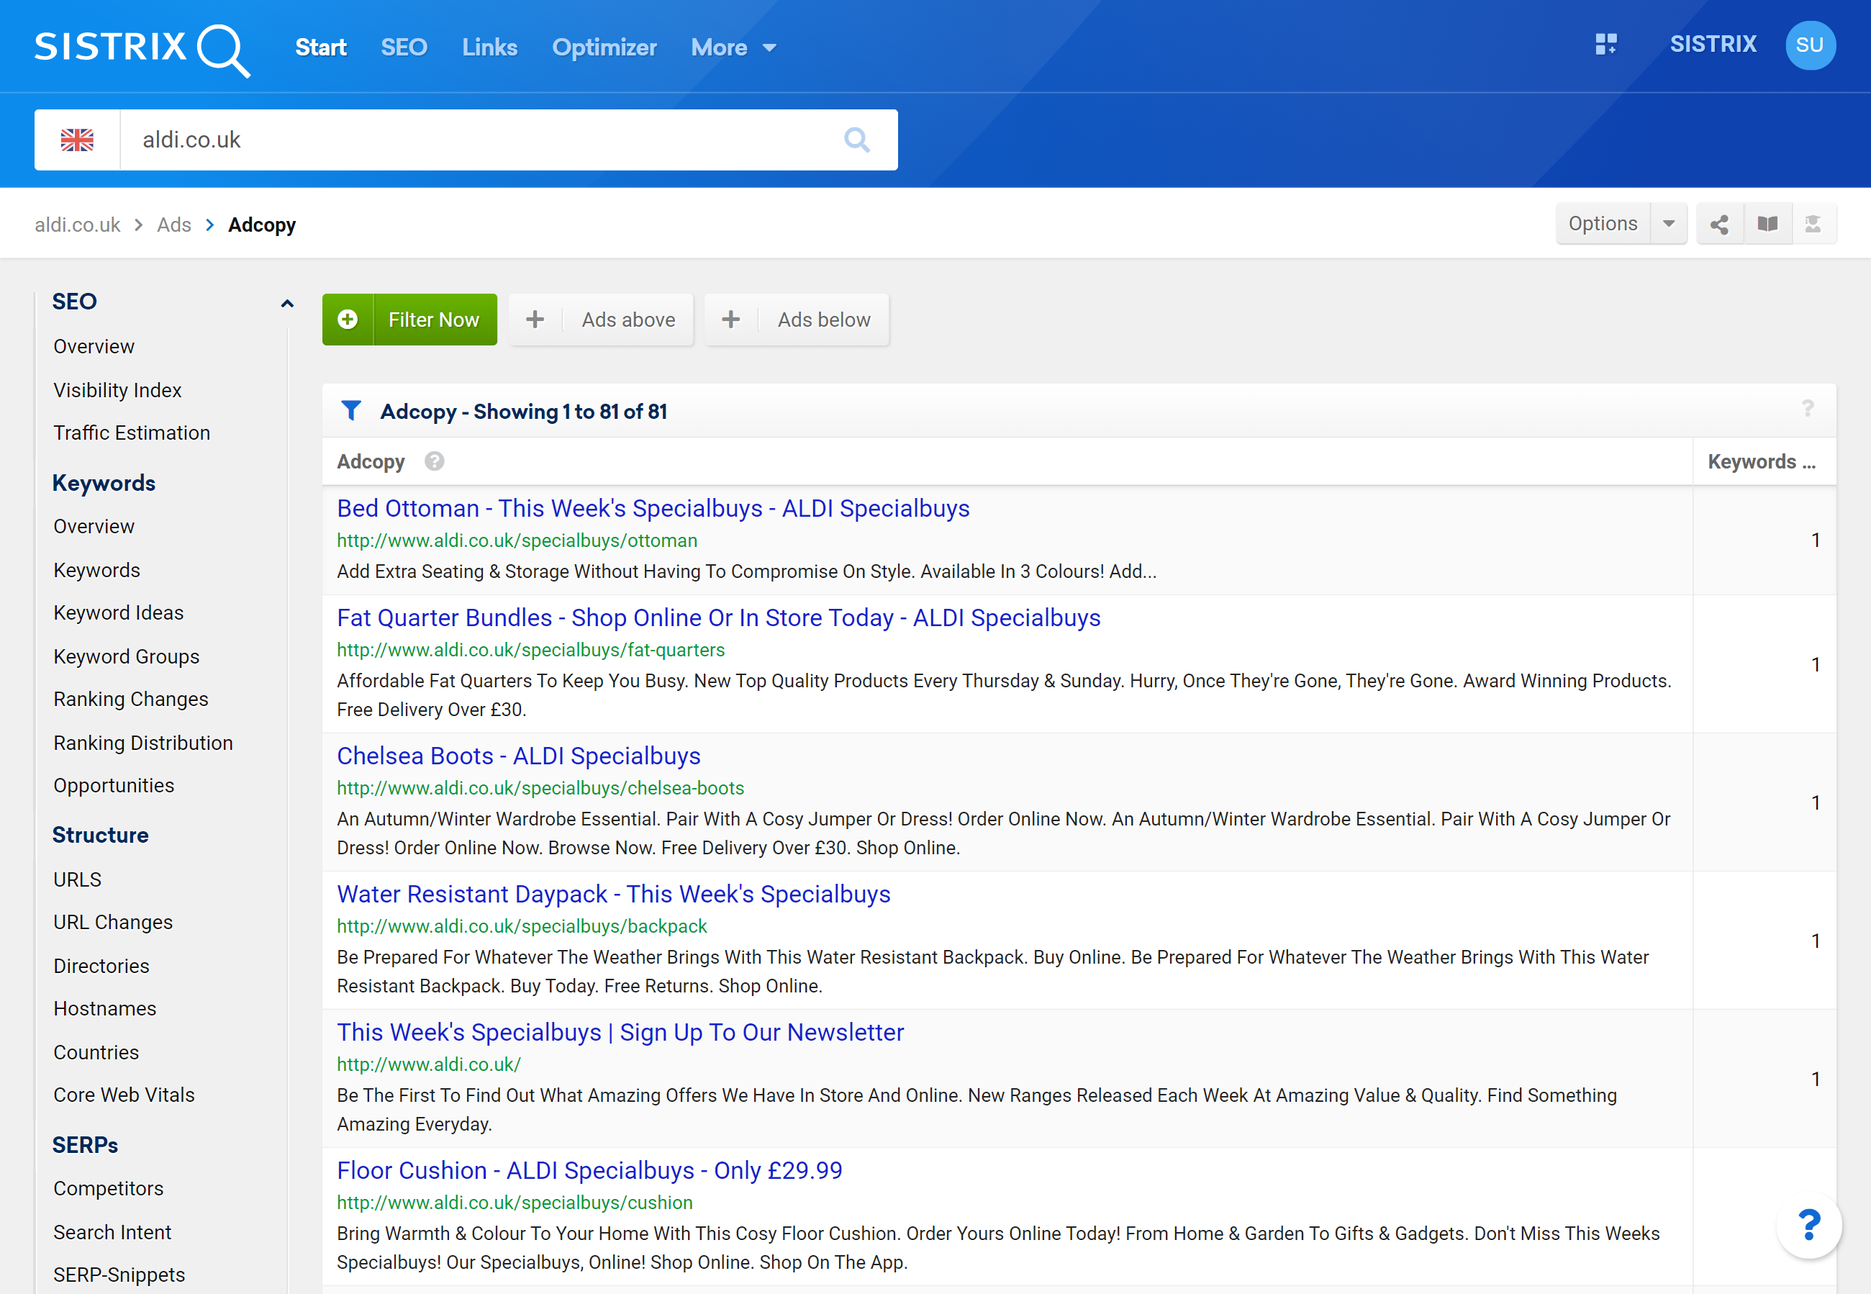This screenshot has width=1871, height=1294.
Task: Click the Adcopy column header
Action: click(371, 461)
